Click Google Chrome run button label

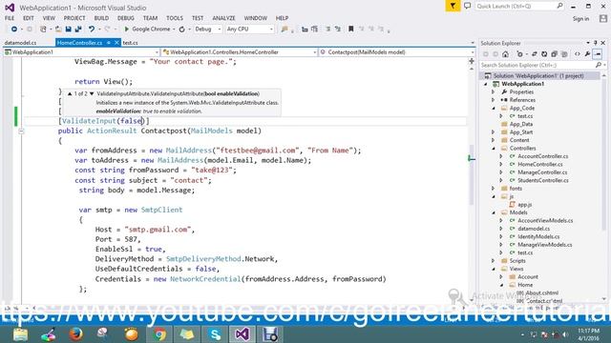point(151,30)
